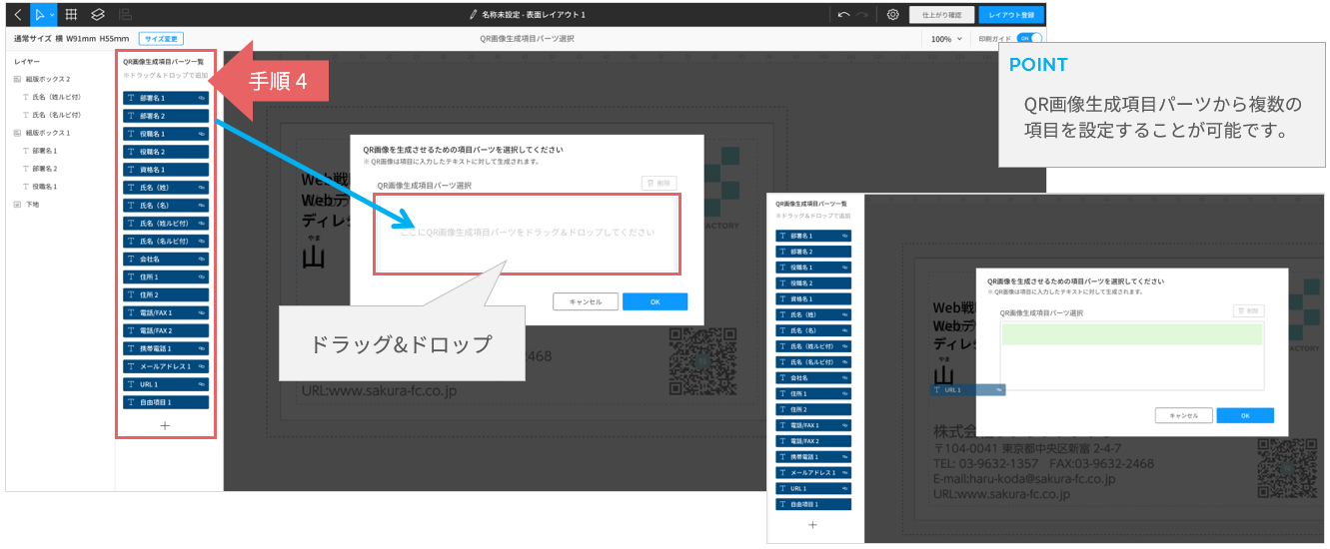Click the pencil icon beside the layout name

pos(474,15)
